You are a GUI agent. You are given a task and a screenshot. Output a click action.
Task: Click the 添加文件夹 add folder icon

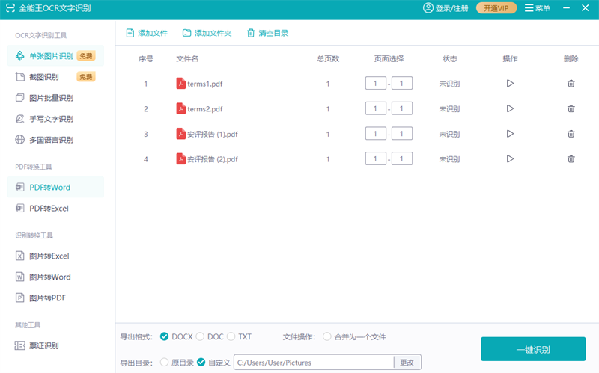point(187,34)
